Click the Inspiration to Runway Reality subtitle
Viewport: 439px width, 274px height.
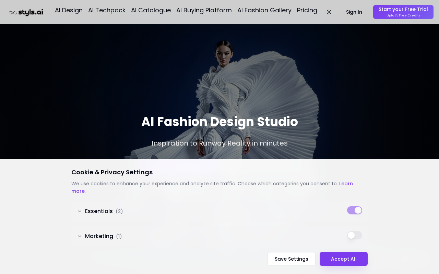point(219,143)
